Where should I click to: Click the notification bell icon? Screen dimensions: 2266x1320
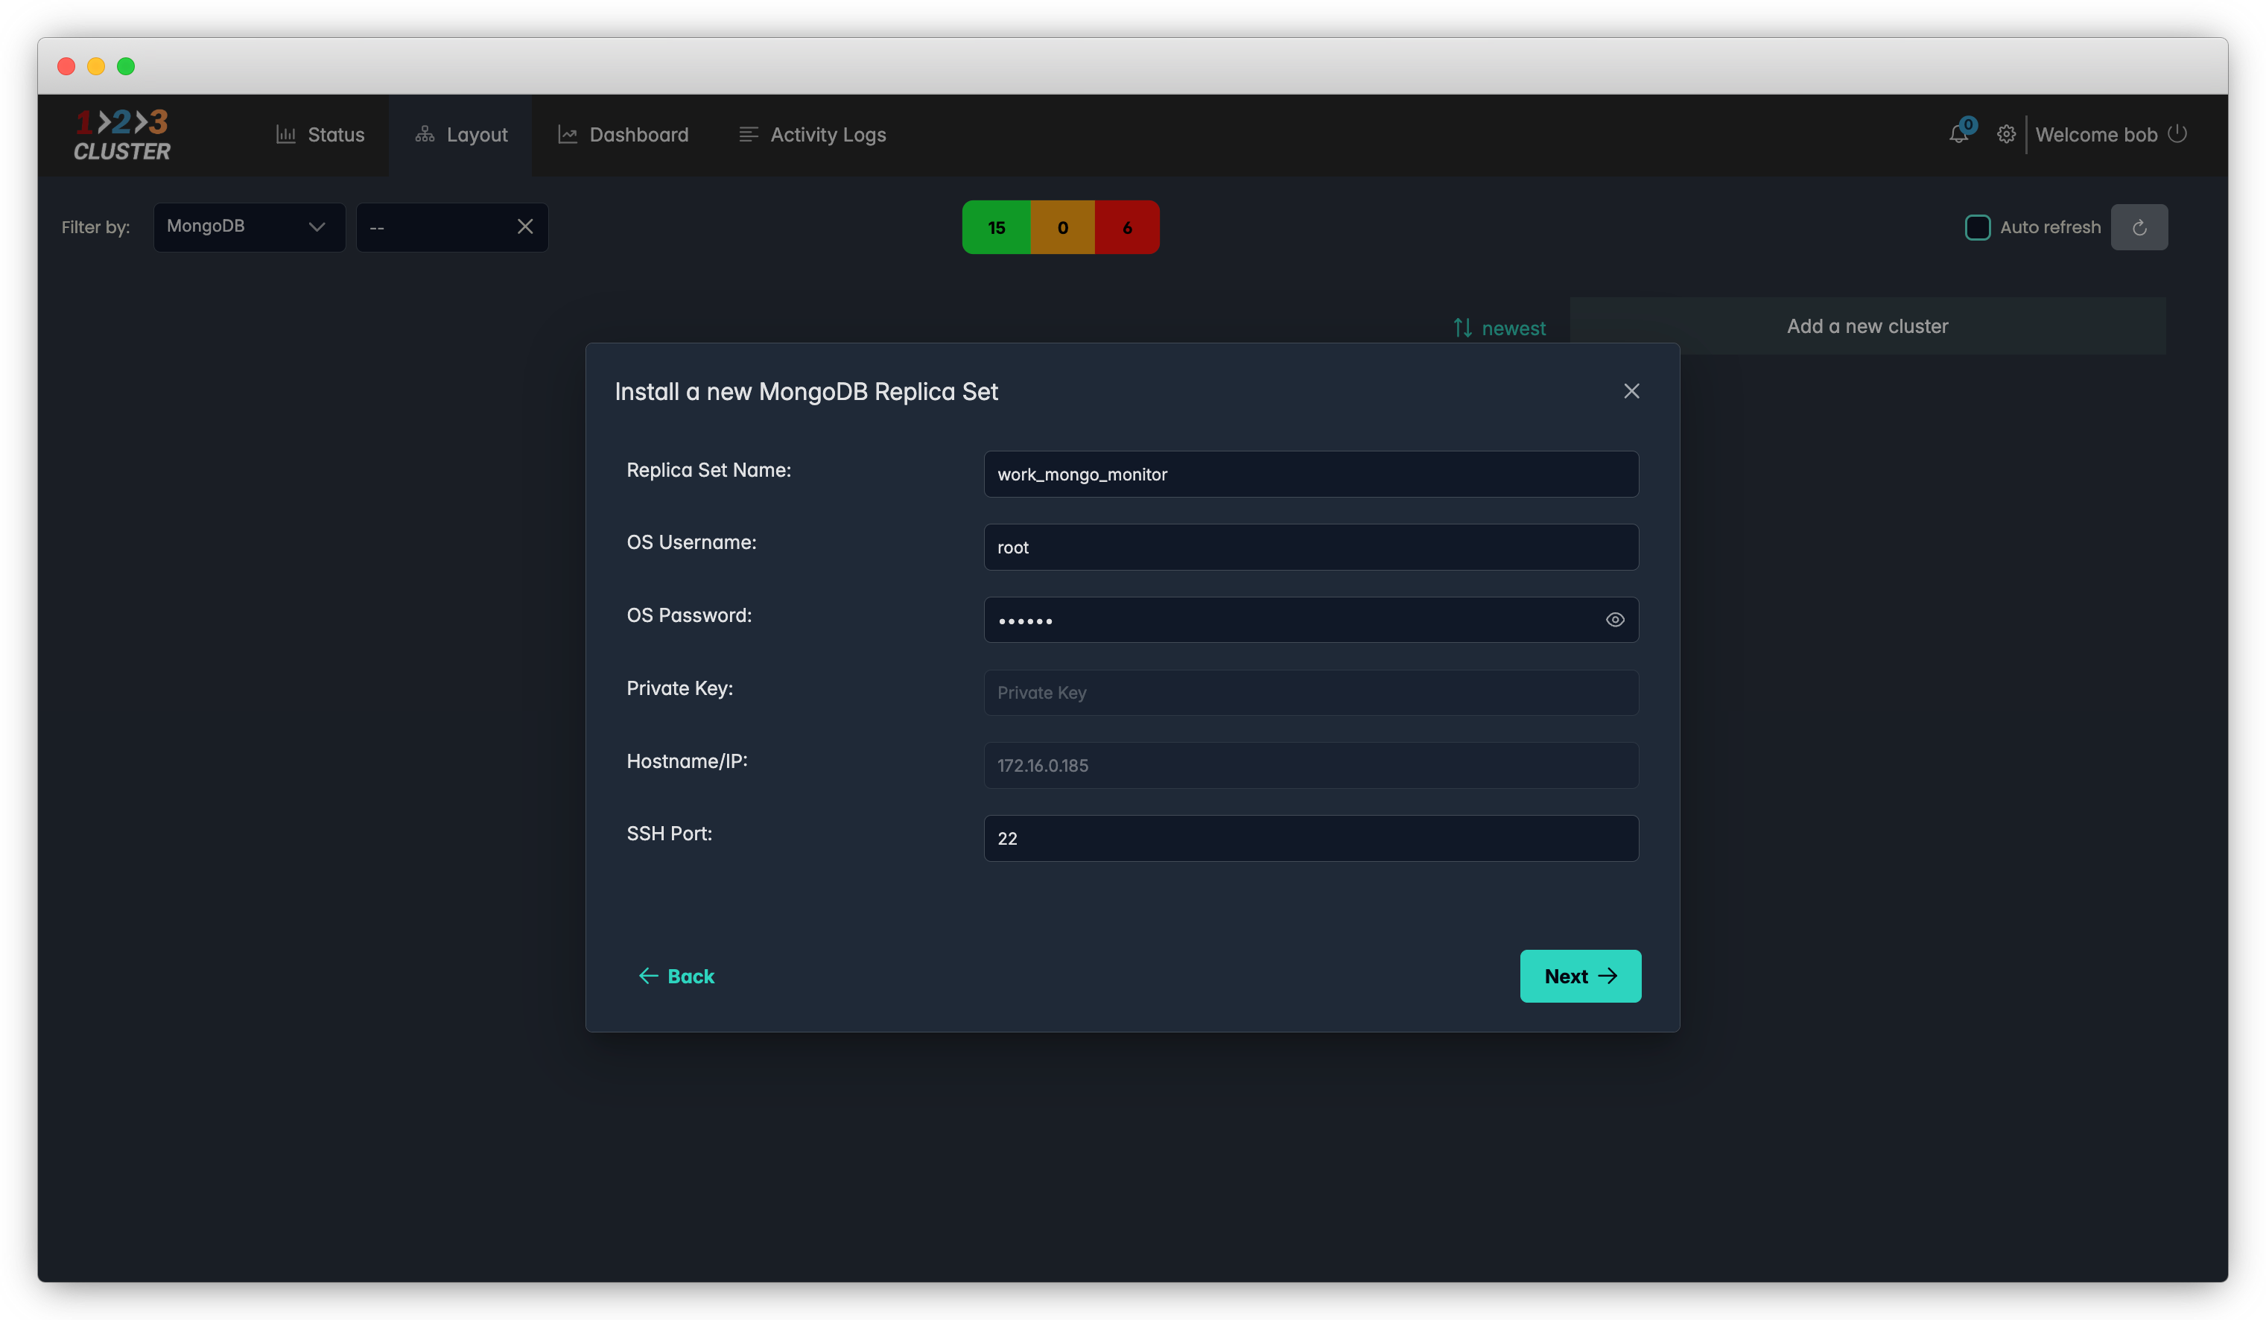pyautogui.click(x=1958, y=134)
